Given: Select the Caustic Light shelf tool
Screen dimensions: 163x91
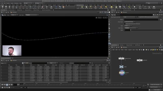Looking at the screenshot, I should point(124,7).
